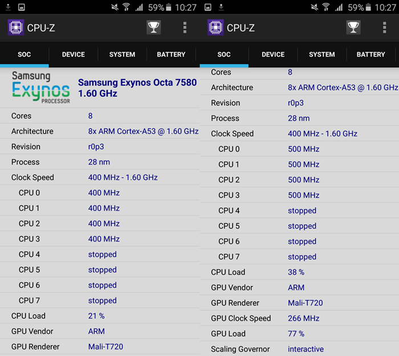Tap the CPU 0 500 MHz row
The width and height of the screenshot is (399, 356).
point(299,149)
